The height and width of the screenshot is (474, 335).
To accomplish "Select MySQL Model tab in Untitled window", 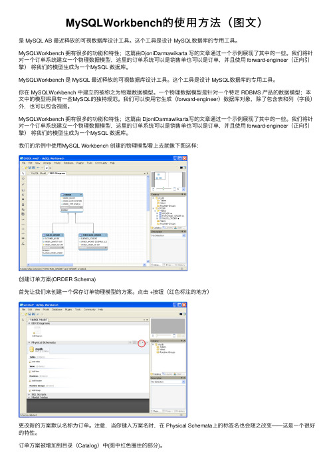I will click(x=39, y=320).
